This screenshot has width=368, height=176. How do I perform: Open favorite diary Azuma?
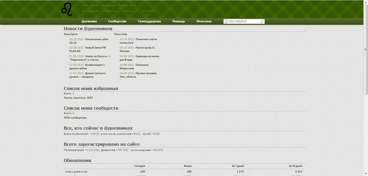point(68,98)
